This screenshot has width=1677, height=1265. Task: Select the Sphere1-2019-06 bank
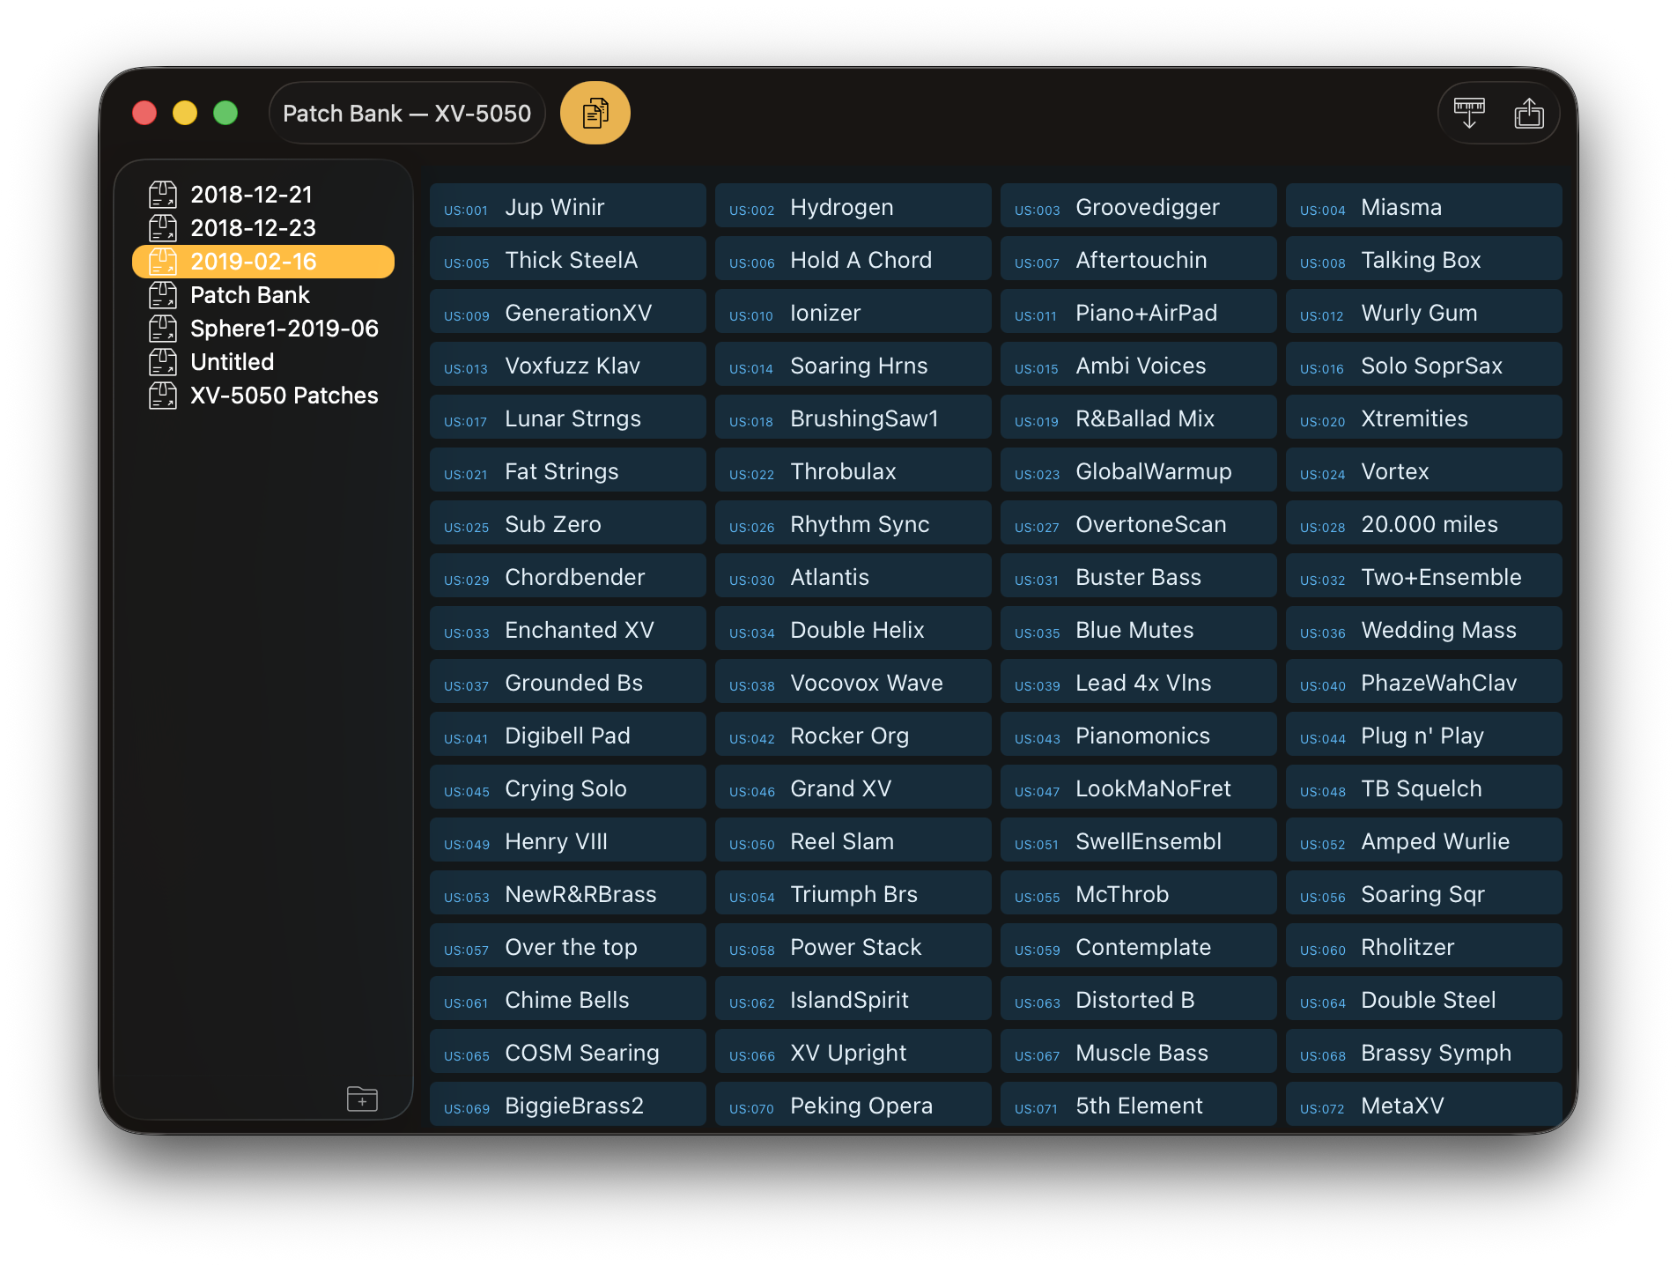pos(263,329)
